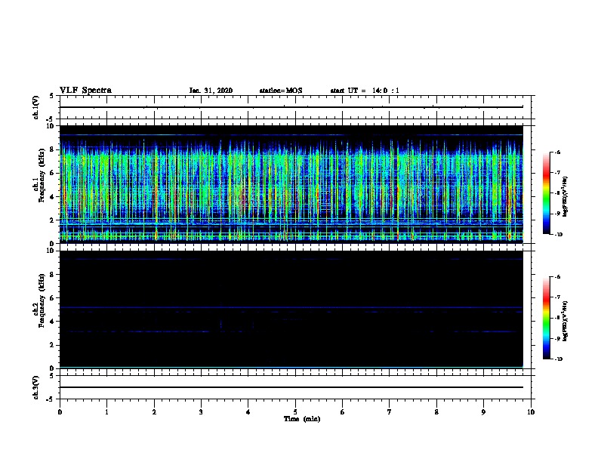Click the "ch.1(V)" axis label
This screenshot has height=462, width=598.
35,107
